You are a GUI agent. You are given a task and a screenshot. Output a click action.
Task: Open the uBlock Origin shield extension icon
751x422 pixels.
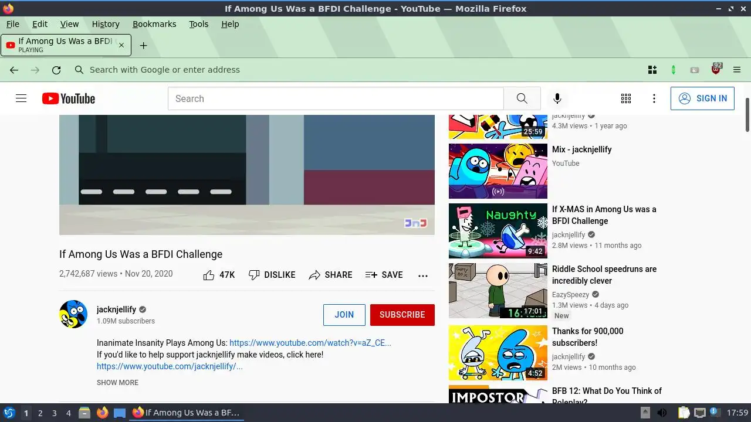coord(716,69)
